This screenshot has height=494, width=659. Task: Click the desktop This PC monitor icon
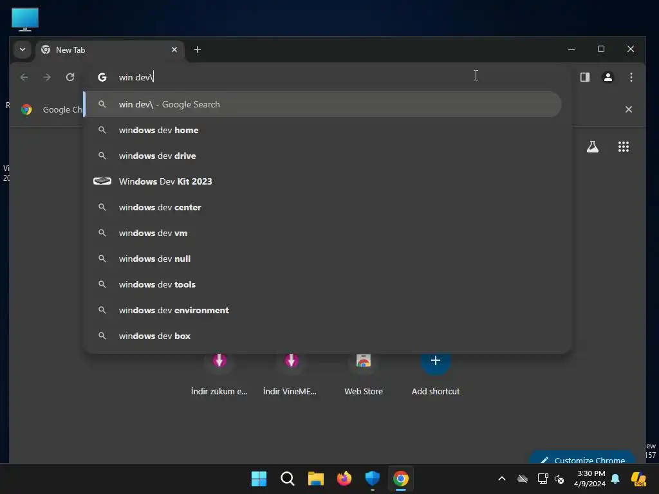pyautogui.click(x=25, y=20)
